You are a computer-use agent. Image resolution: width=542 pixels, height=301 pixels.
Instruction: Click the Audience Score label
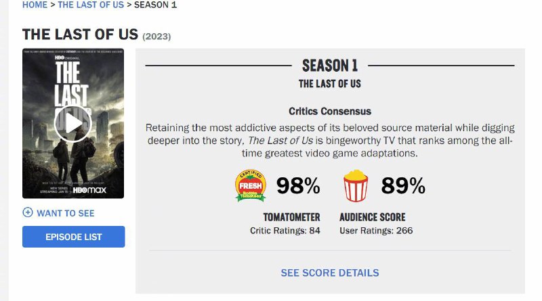tap(373, 217)
